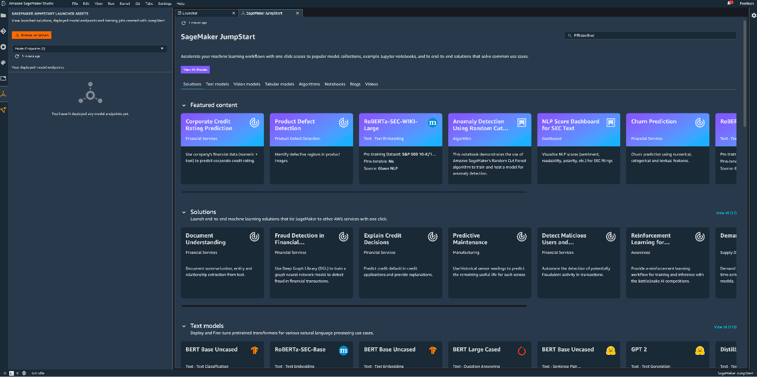Click the JumpStart search input field
Image resolution: width=757 pixels, height=377 pixels.
[650, 35]
